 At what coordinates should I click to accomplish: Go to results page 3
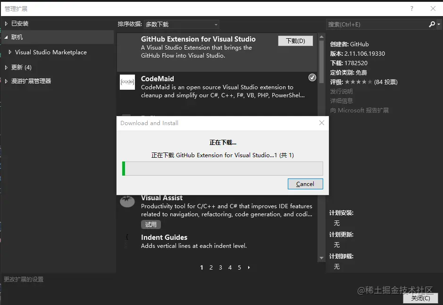pos(220,267)
